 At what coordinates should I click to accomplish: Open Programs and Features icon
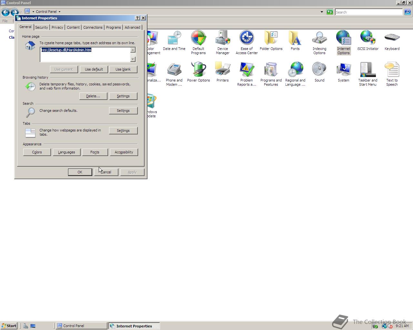(x=271, y=74)
